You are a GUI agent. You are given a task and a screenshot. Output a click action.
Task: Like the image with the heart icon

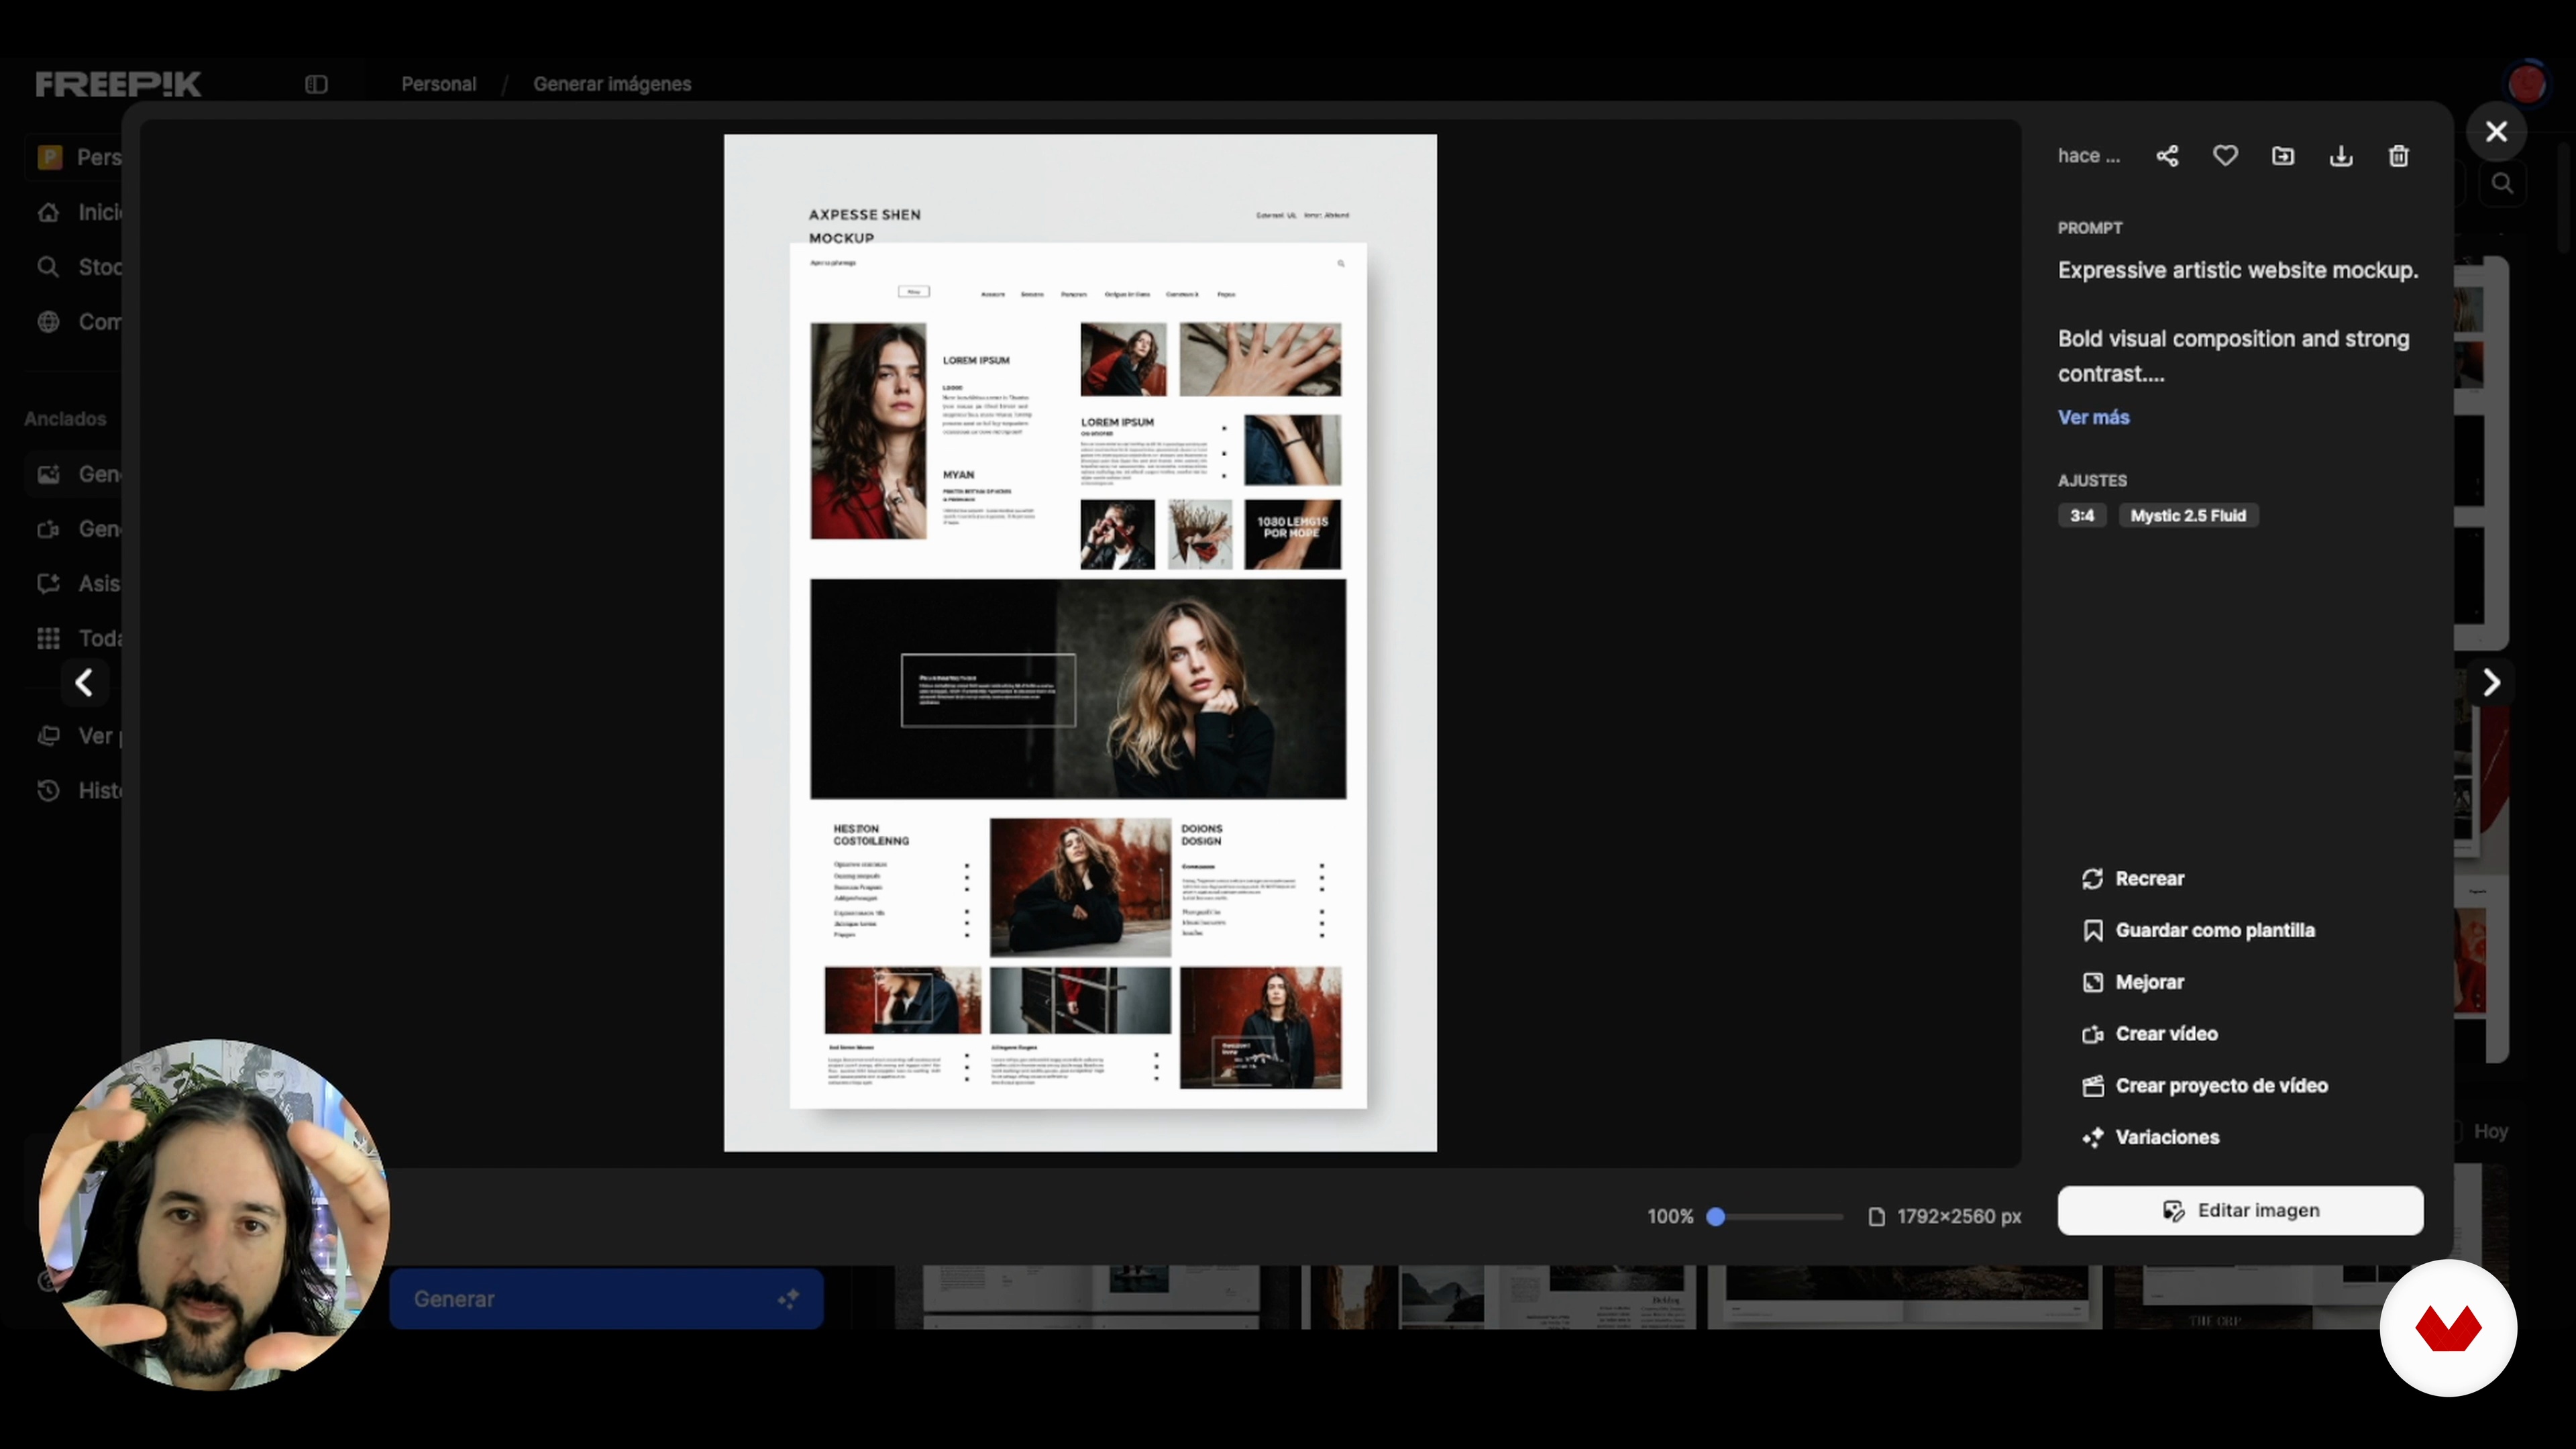2225,156
